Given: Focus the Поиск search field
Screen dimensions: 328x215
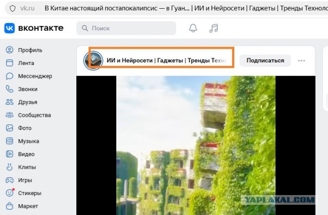Looking at the screenshot, I should (x=126, y=28).
